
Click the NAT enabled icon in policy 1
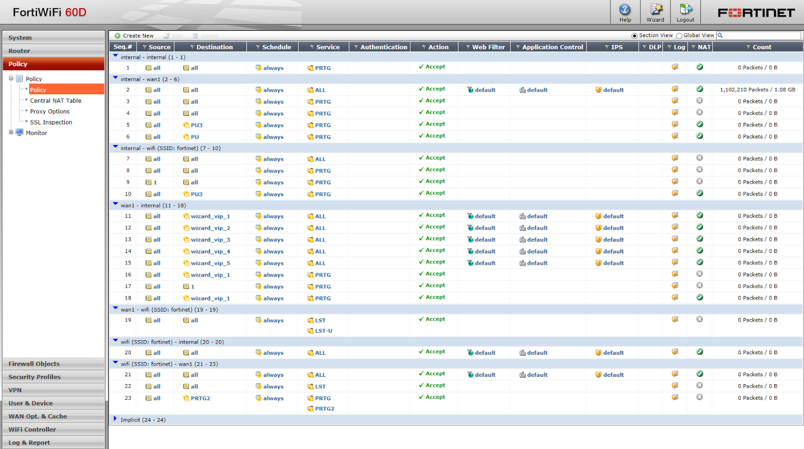699,67
